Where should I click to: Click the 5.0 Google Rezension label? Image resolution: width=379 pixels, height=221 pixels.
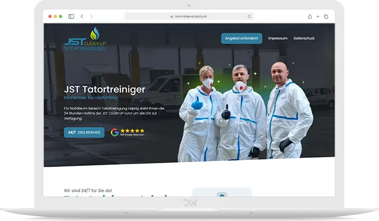(132, 135)
